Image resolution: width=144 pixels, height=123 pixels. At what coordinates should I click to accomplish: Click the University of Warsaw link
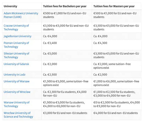pos(16,81)
